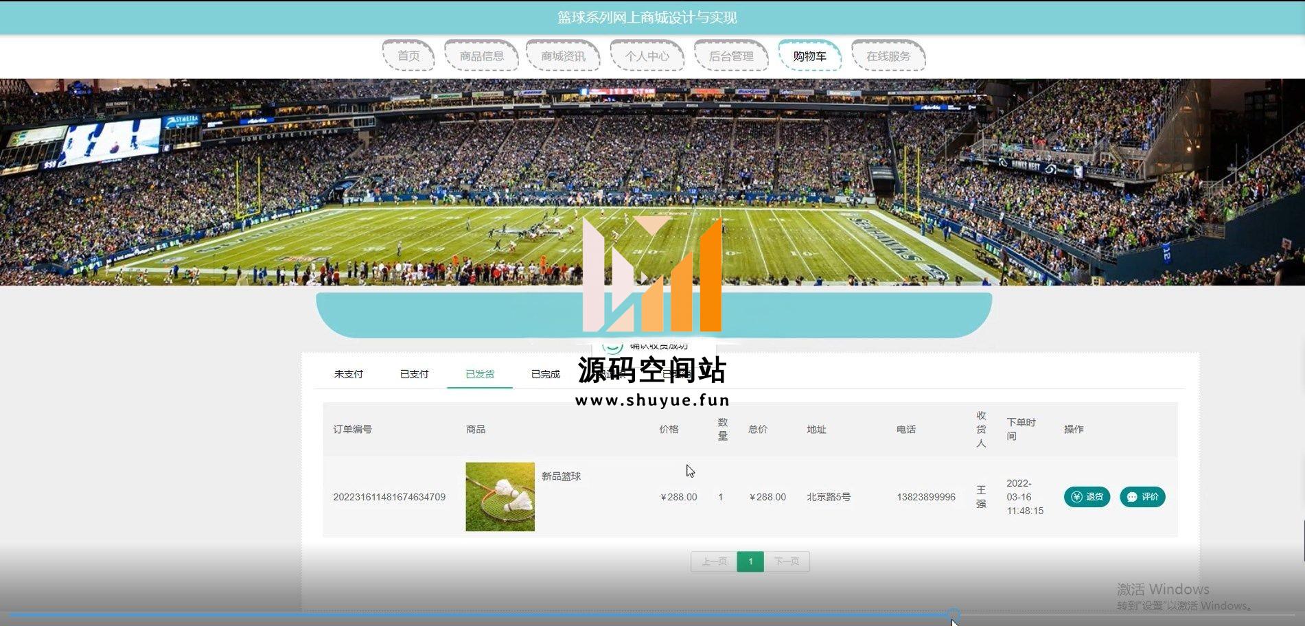Go to 后台管理 from the navigation
This screenshot has width=1305, height=626.
click(731, 56)
